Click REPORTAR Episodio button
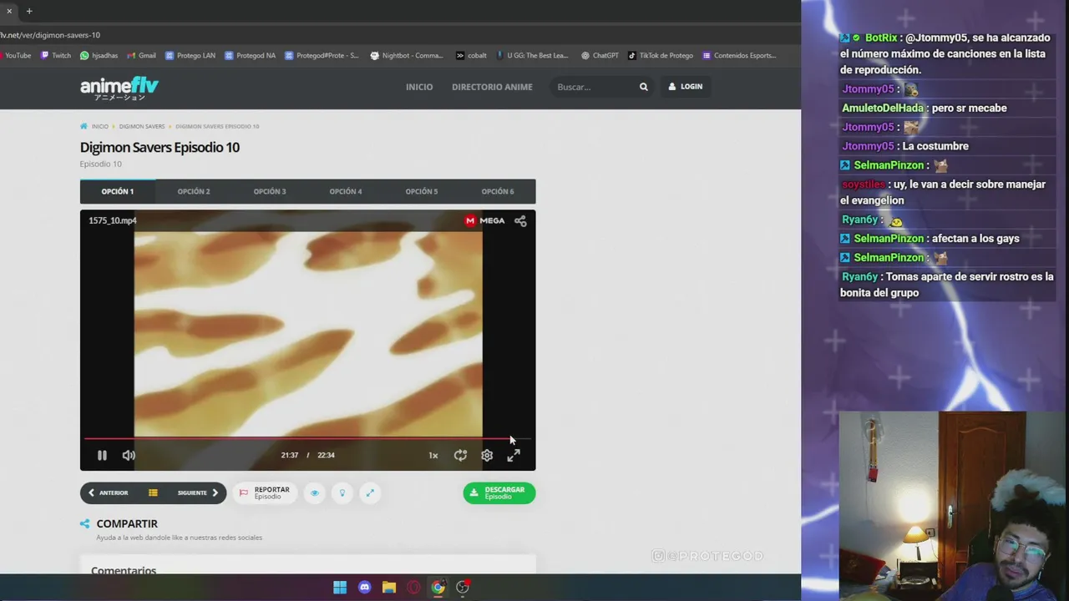 (265, 492)
